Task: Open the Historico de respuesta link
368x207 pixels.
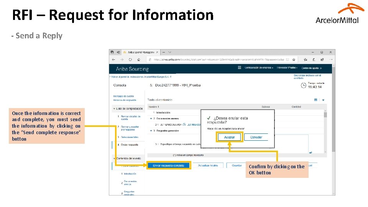Action: pyautogui.click(x=125, y=100)
